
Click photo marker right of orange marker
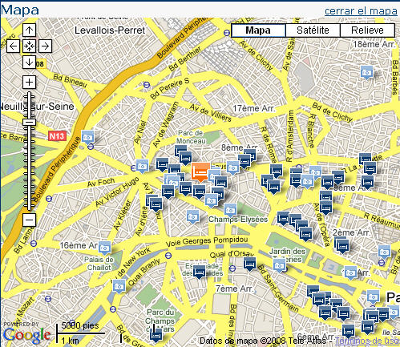pyautogui.click(x=215, y=175)
